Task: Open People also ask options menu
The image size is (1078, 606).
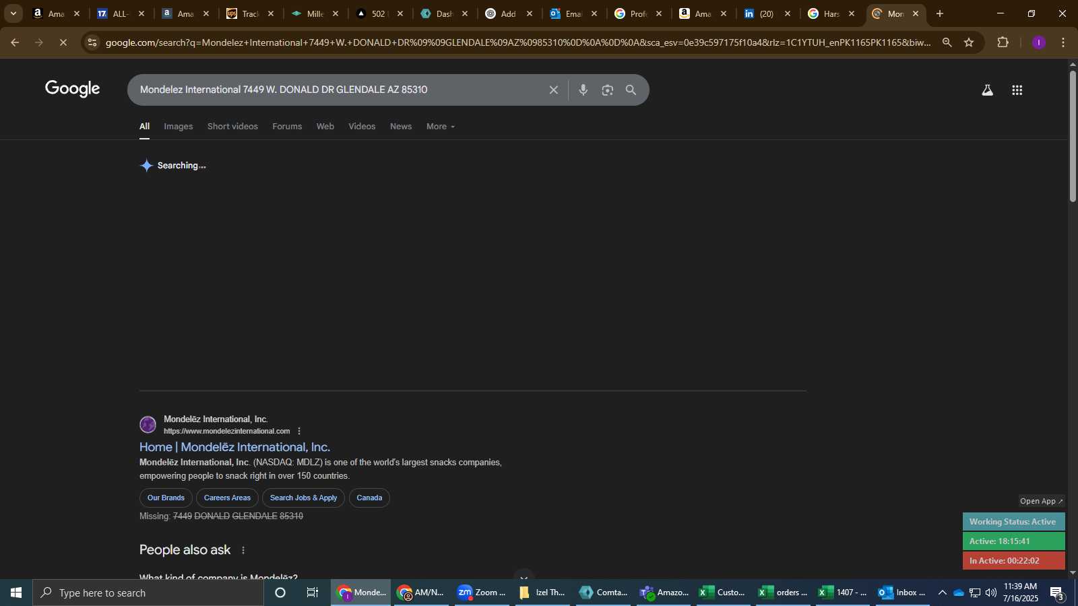Action: [x=243, y=550]
